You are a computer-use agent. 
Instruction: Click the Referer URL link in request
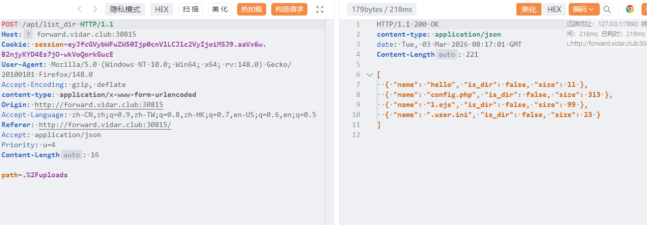(104, 125)
